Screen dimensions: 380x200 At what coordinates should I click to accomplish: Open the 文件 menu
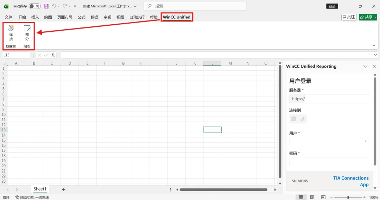coord(8,17)
